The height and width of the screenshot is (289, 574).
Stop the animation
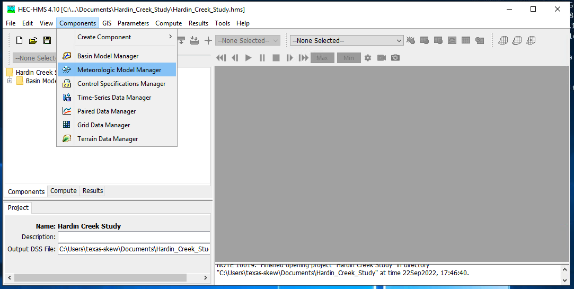click(276, 58)
